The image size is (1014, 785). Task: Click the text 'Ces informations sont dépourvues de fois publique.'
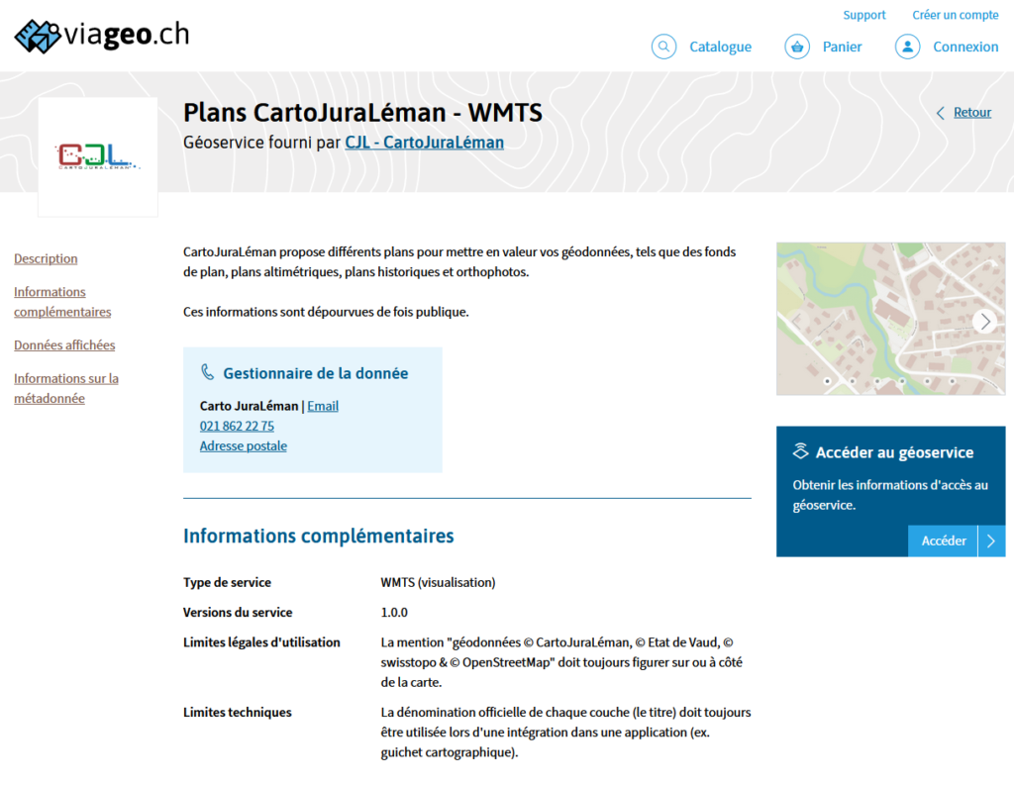326,312
